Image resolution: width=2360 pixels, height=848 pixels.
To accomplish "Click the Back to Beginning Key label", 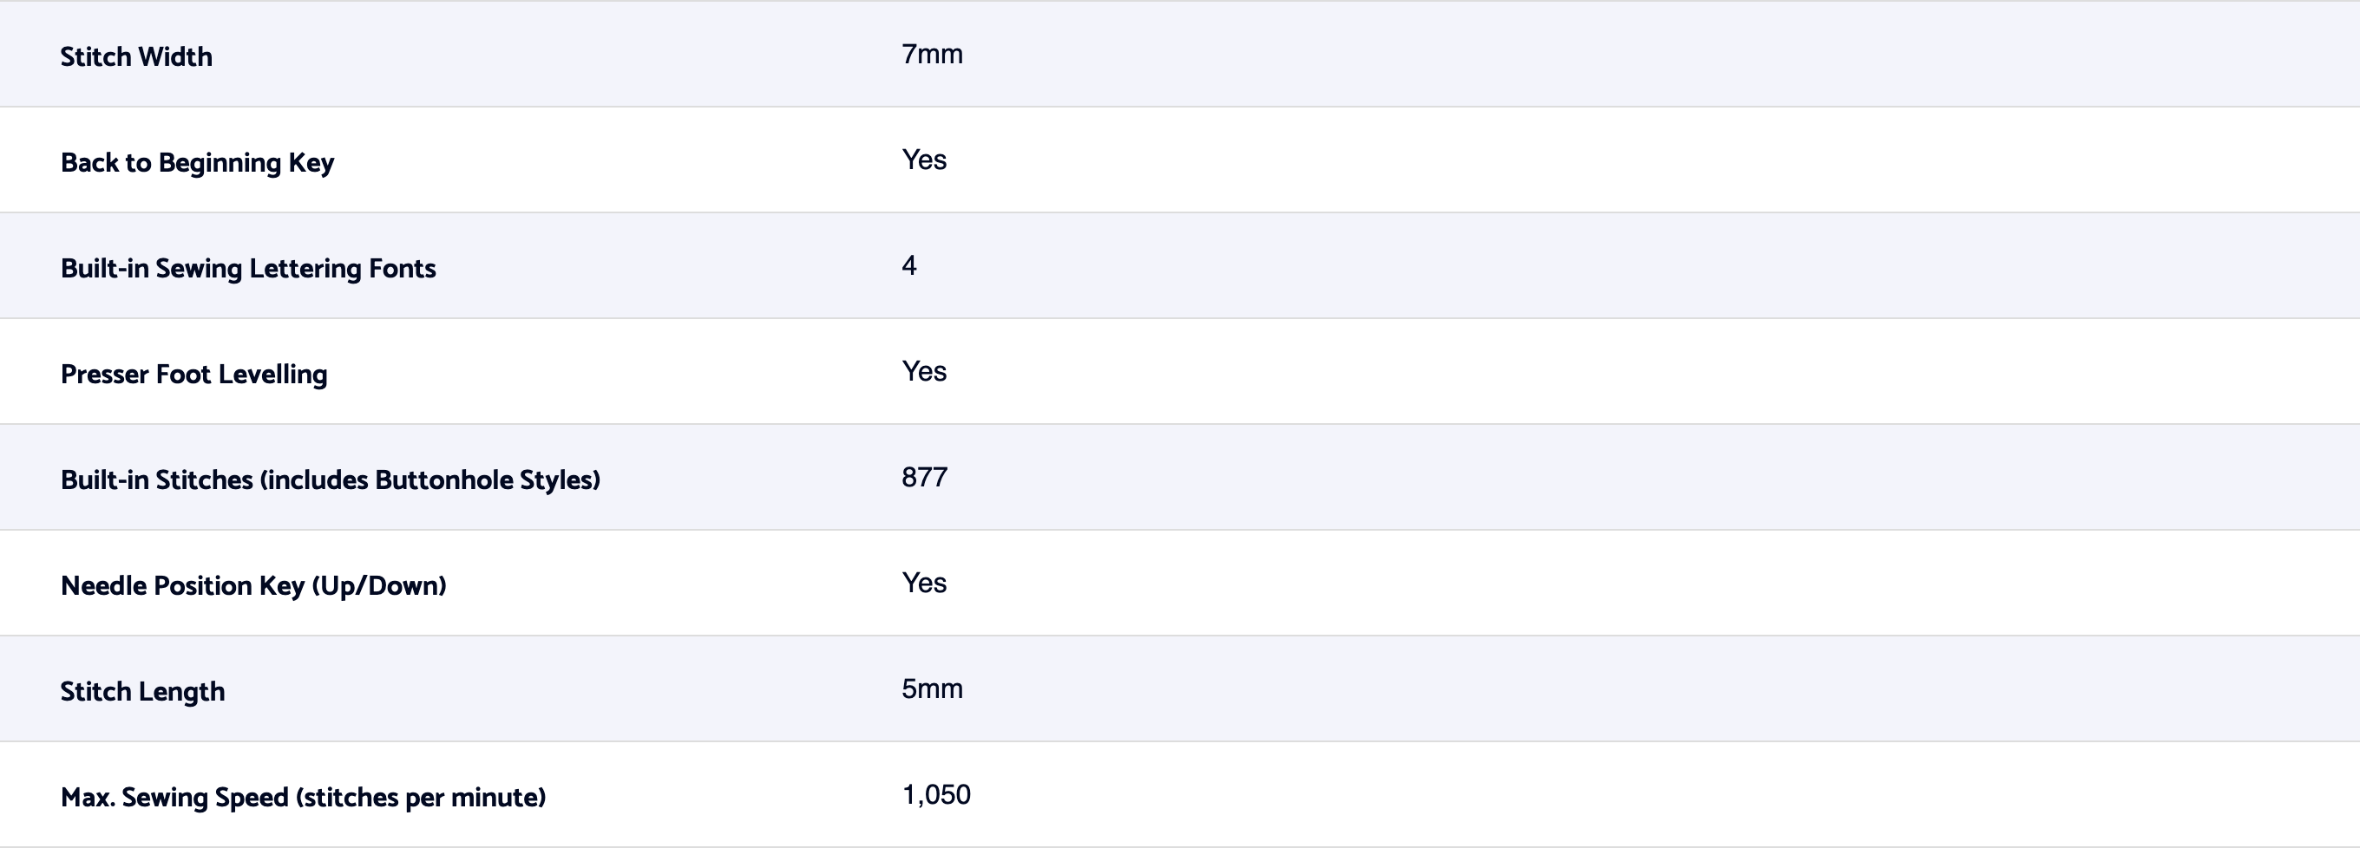I will click(197, 162).
